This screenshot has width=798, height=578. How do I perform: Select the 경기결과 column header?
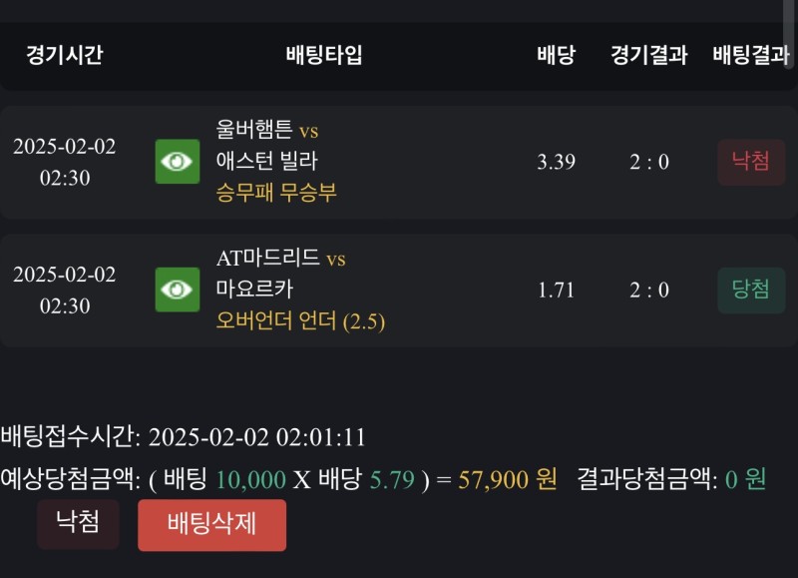[649, 55]
